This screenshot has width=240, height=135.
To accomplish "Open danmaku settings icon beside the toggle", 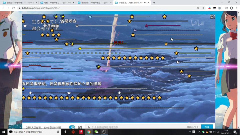I will tap(80, 127).
